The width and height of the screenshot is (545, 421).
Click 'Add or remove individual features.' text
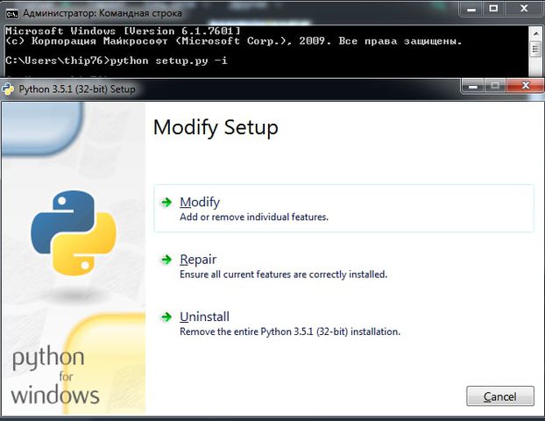(x=254, y=218)
